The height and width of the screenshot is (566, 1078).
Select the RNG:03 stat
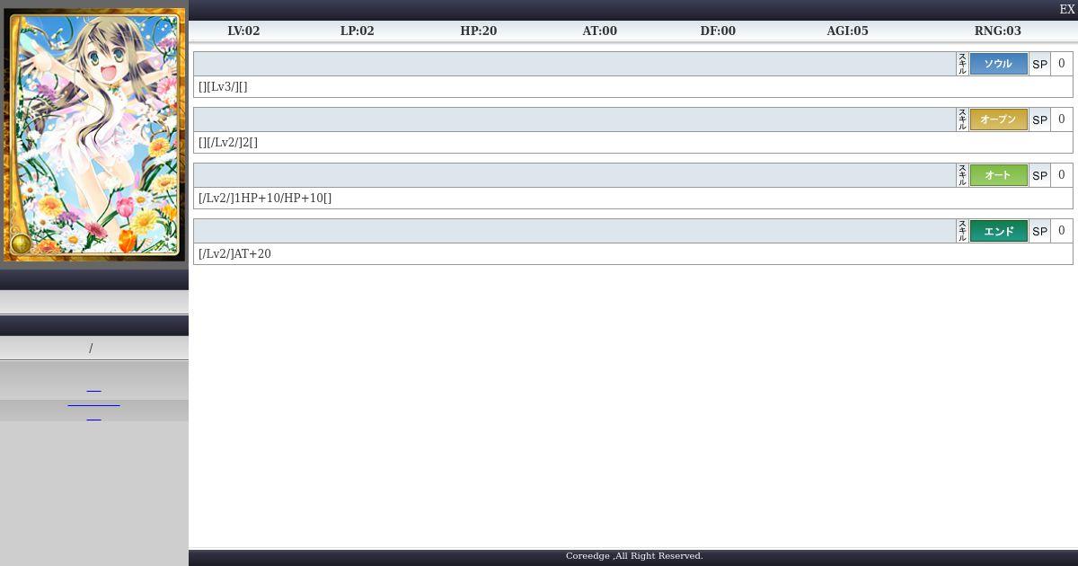coord(997,31)
